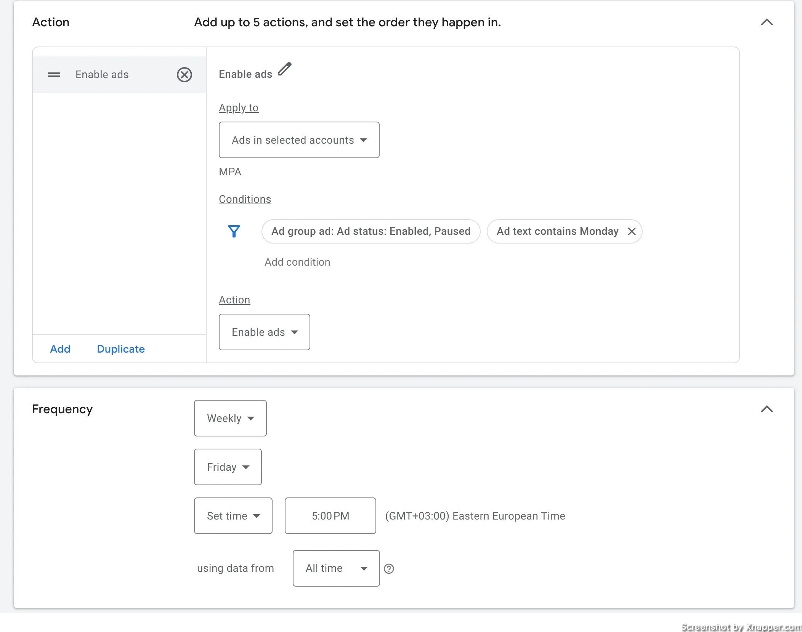Click the MPA account text
This screenshot has height=632, width=802.
point(230,172)
